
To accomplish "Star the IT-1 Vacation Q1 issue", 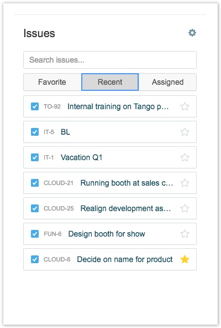I will (185, 157).
